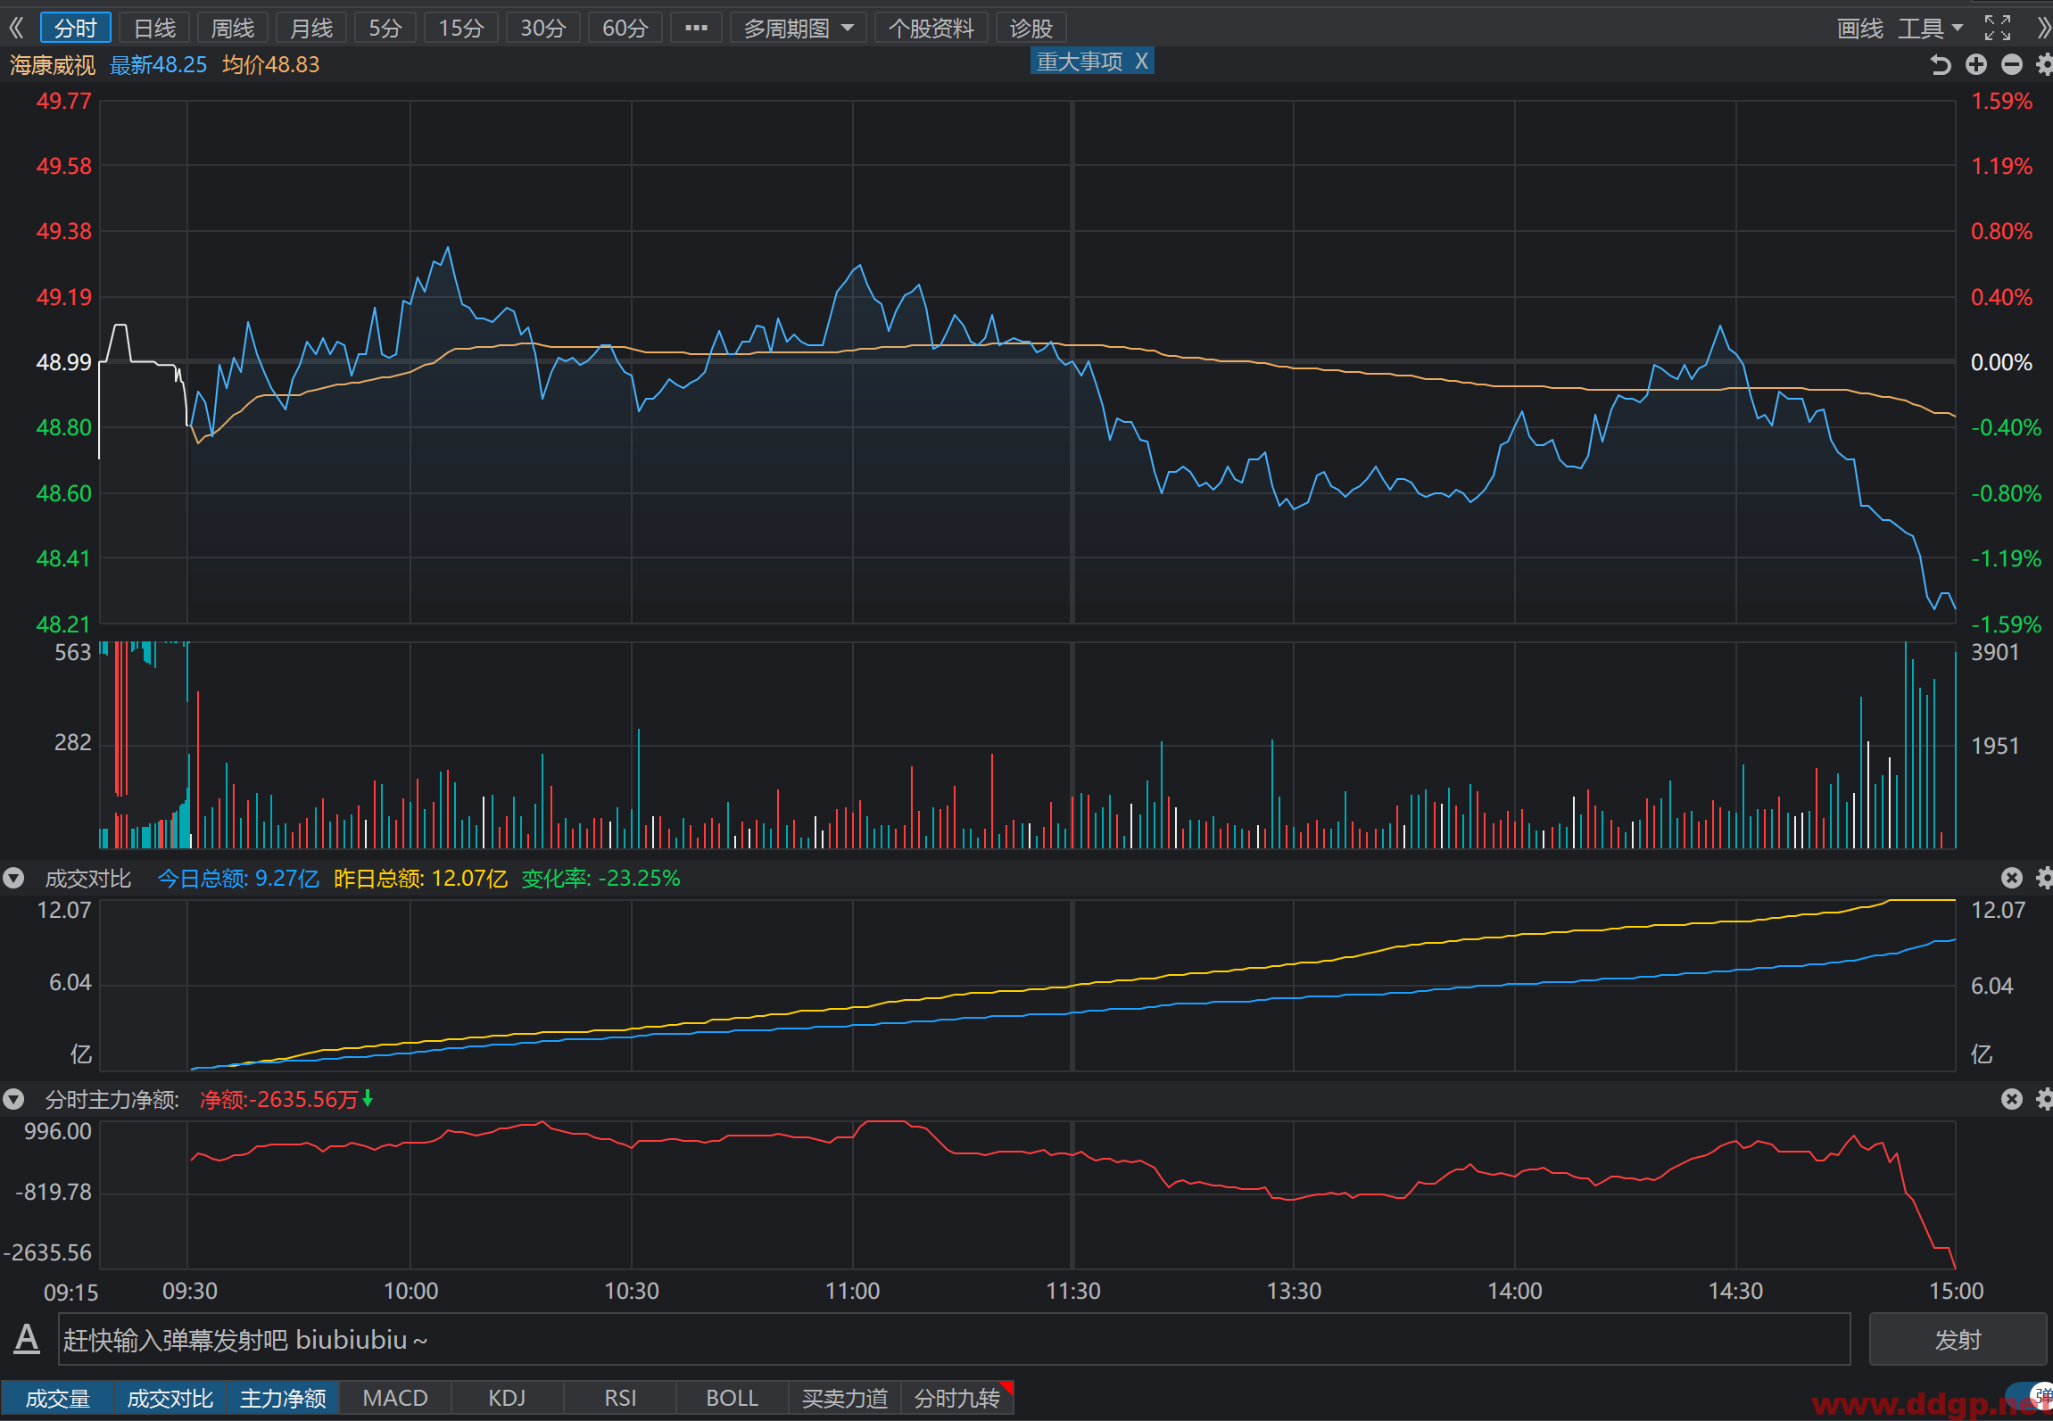Toggle the 买卖力道 indicator

tap(844, 1398)
